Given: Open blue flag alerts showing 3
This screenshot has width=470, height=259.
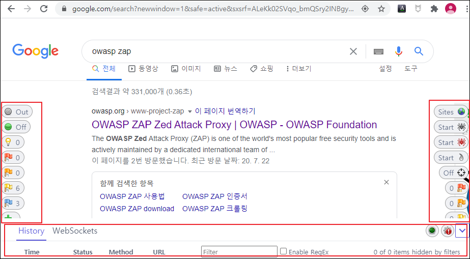Looking at the screenshot, I should click(13, 203).
